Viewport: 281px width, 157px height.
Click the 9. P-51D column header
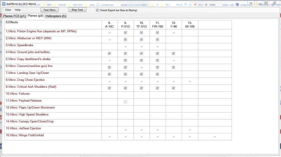pyautogui.click(x=126, y=25)
